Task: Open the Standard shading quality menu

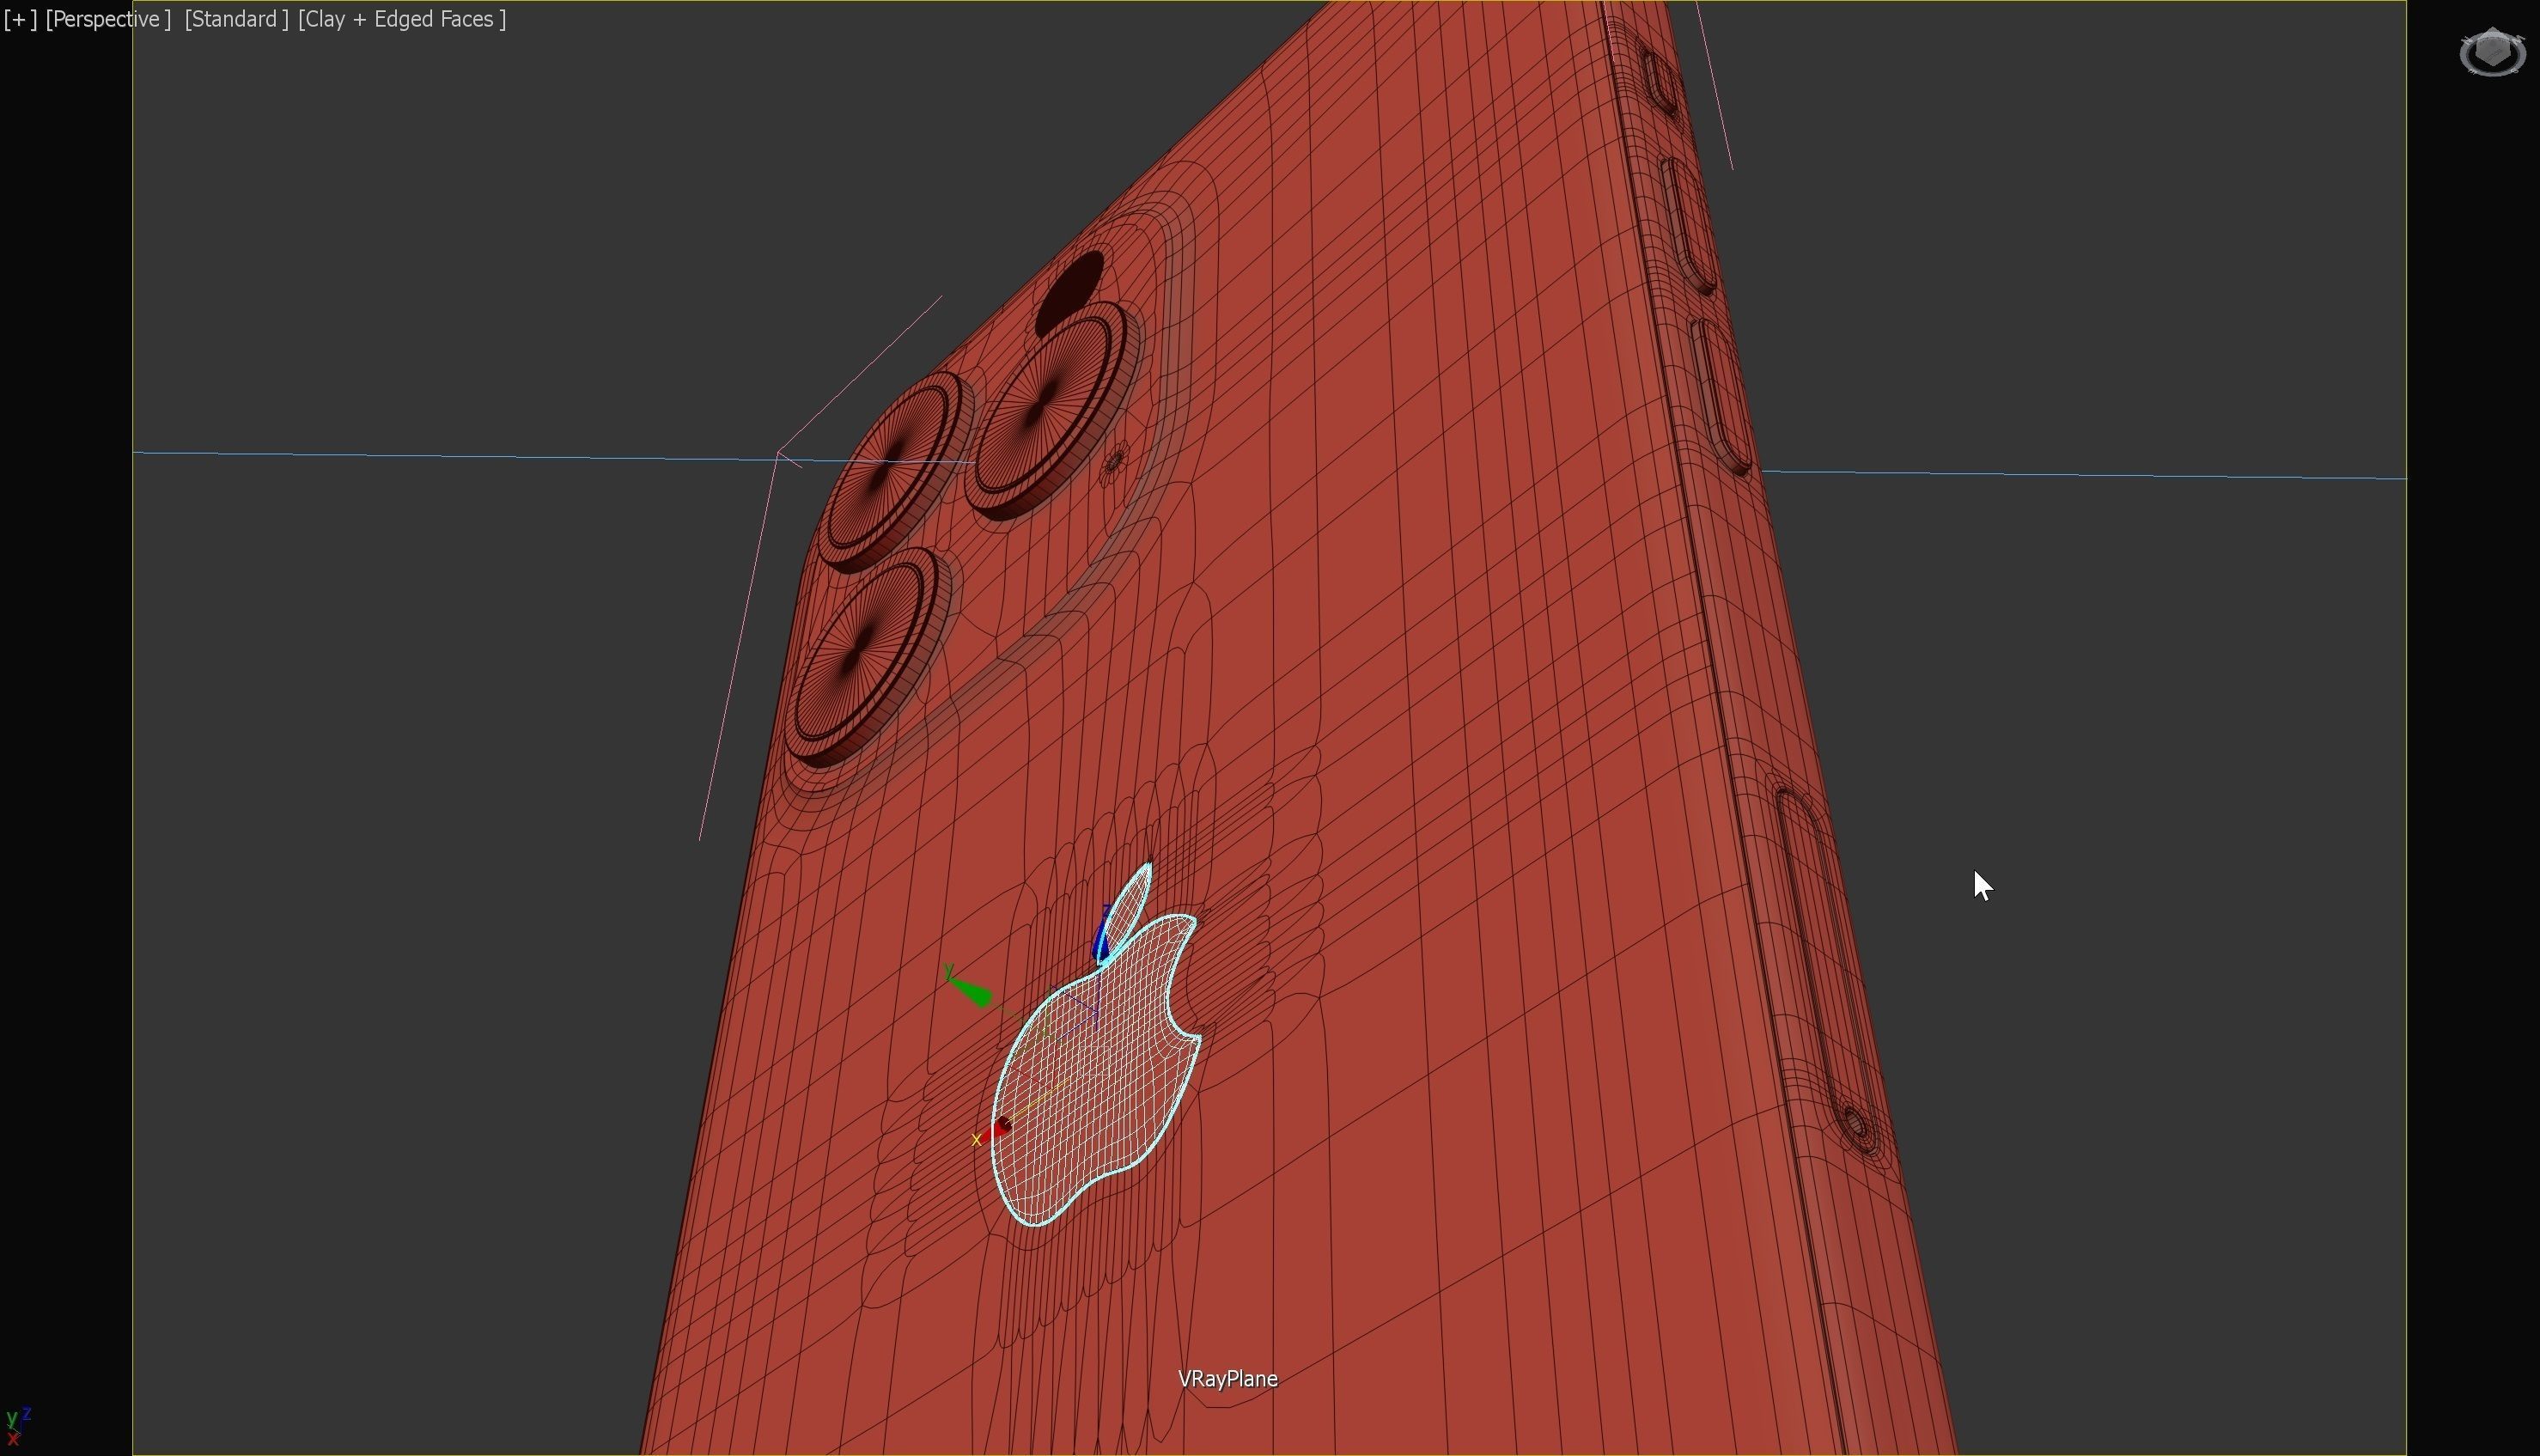Action: (236, 19)
